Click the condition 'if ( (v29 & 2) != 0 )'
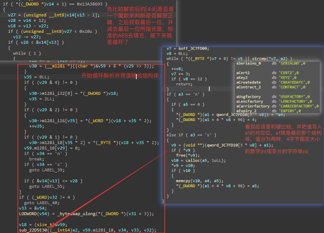 (51, 110)
